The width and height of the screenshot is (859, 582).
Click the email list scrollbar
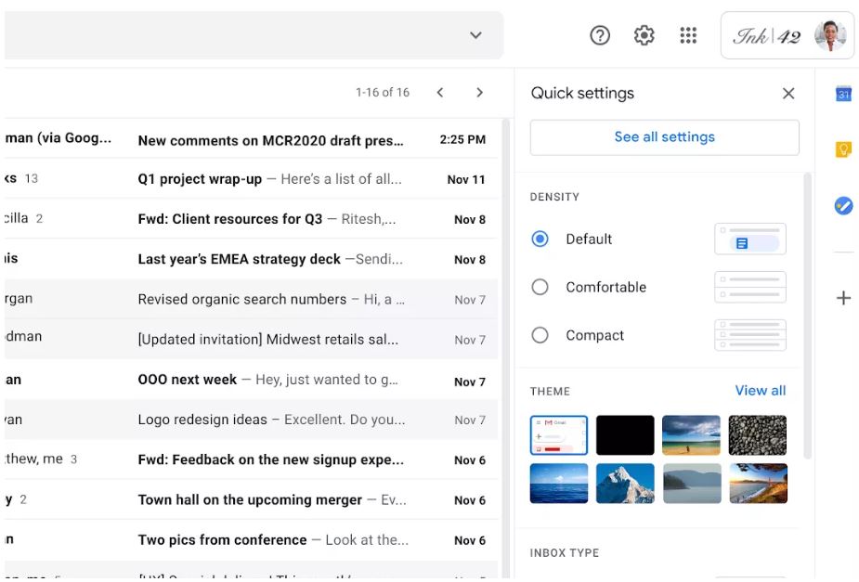(x=505, y=348)
